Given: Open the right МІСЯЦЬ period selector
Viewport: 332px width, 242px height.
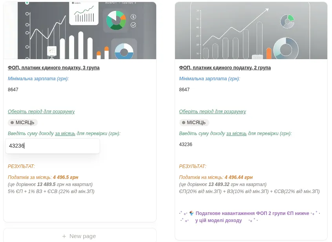Looking at the screenshot, I should 194,123.
